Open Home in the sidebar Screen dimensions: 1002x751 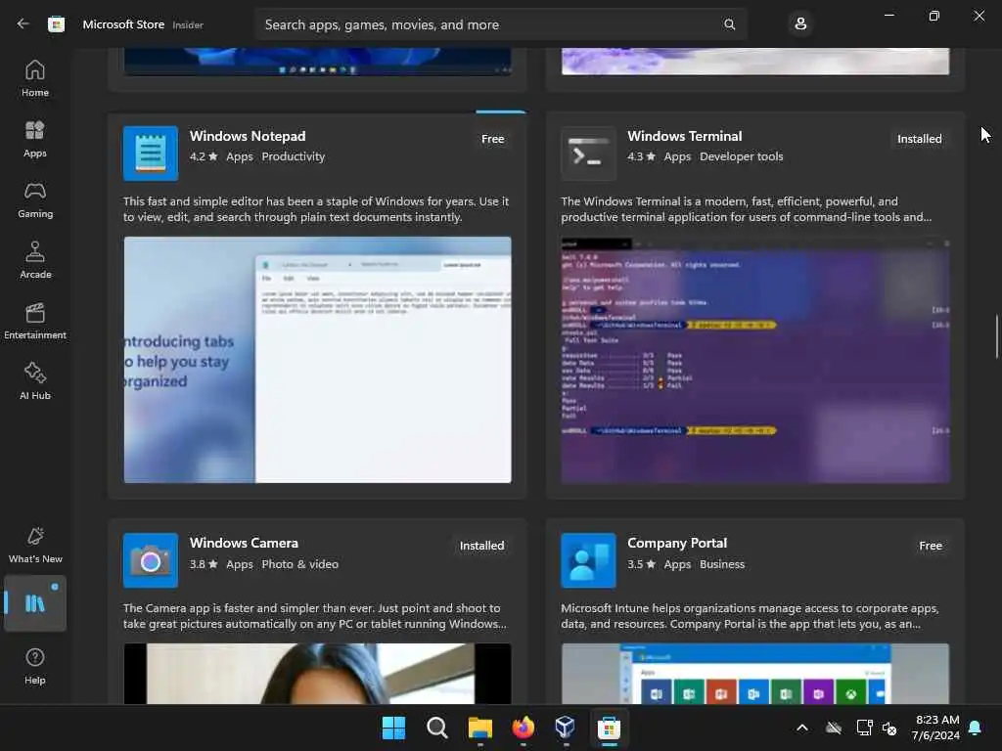(x=35, y=78)
